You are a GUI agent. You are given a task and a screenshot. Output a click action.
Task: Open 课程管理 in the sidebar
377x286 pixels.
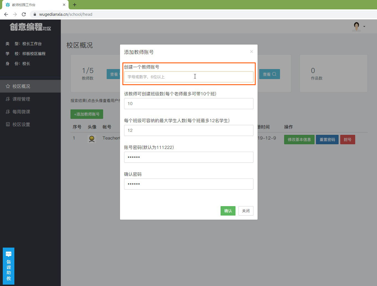point(30,99)
